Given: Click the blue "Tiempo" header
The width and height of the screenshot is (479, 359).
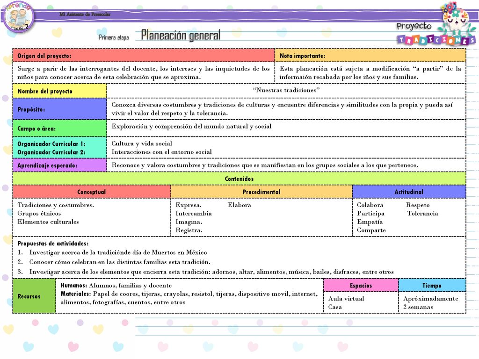Looking at the screenshot, I should [432, 286].
